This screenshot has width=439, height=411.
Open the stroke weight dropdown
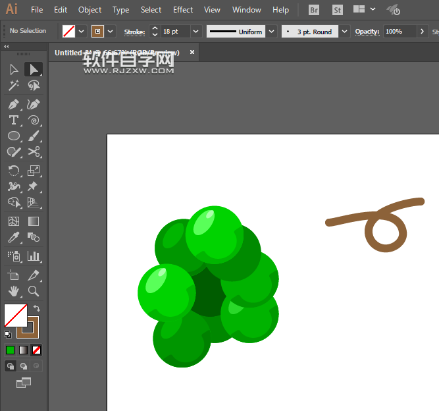point(195,32)
